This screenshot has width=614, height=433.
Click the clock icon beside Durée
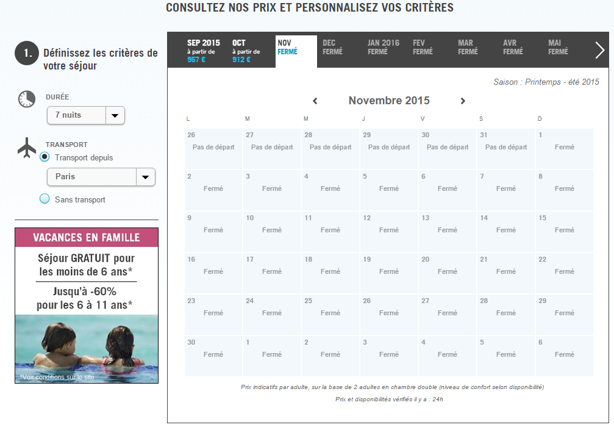click(26, 99)
